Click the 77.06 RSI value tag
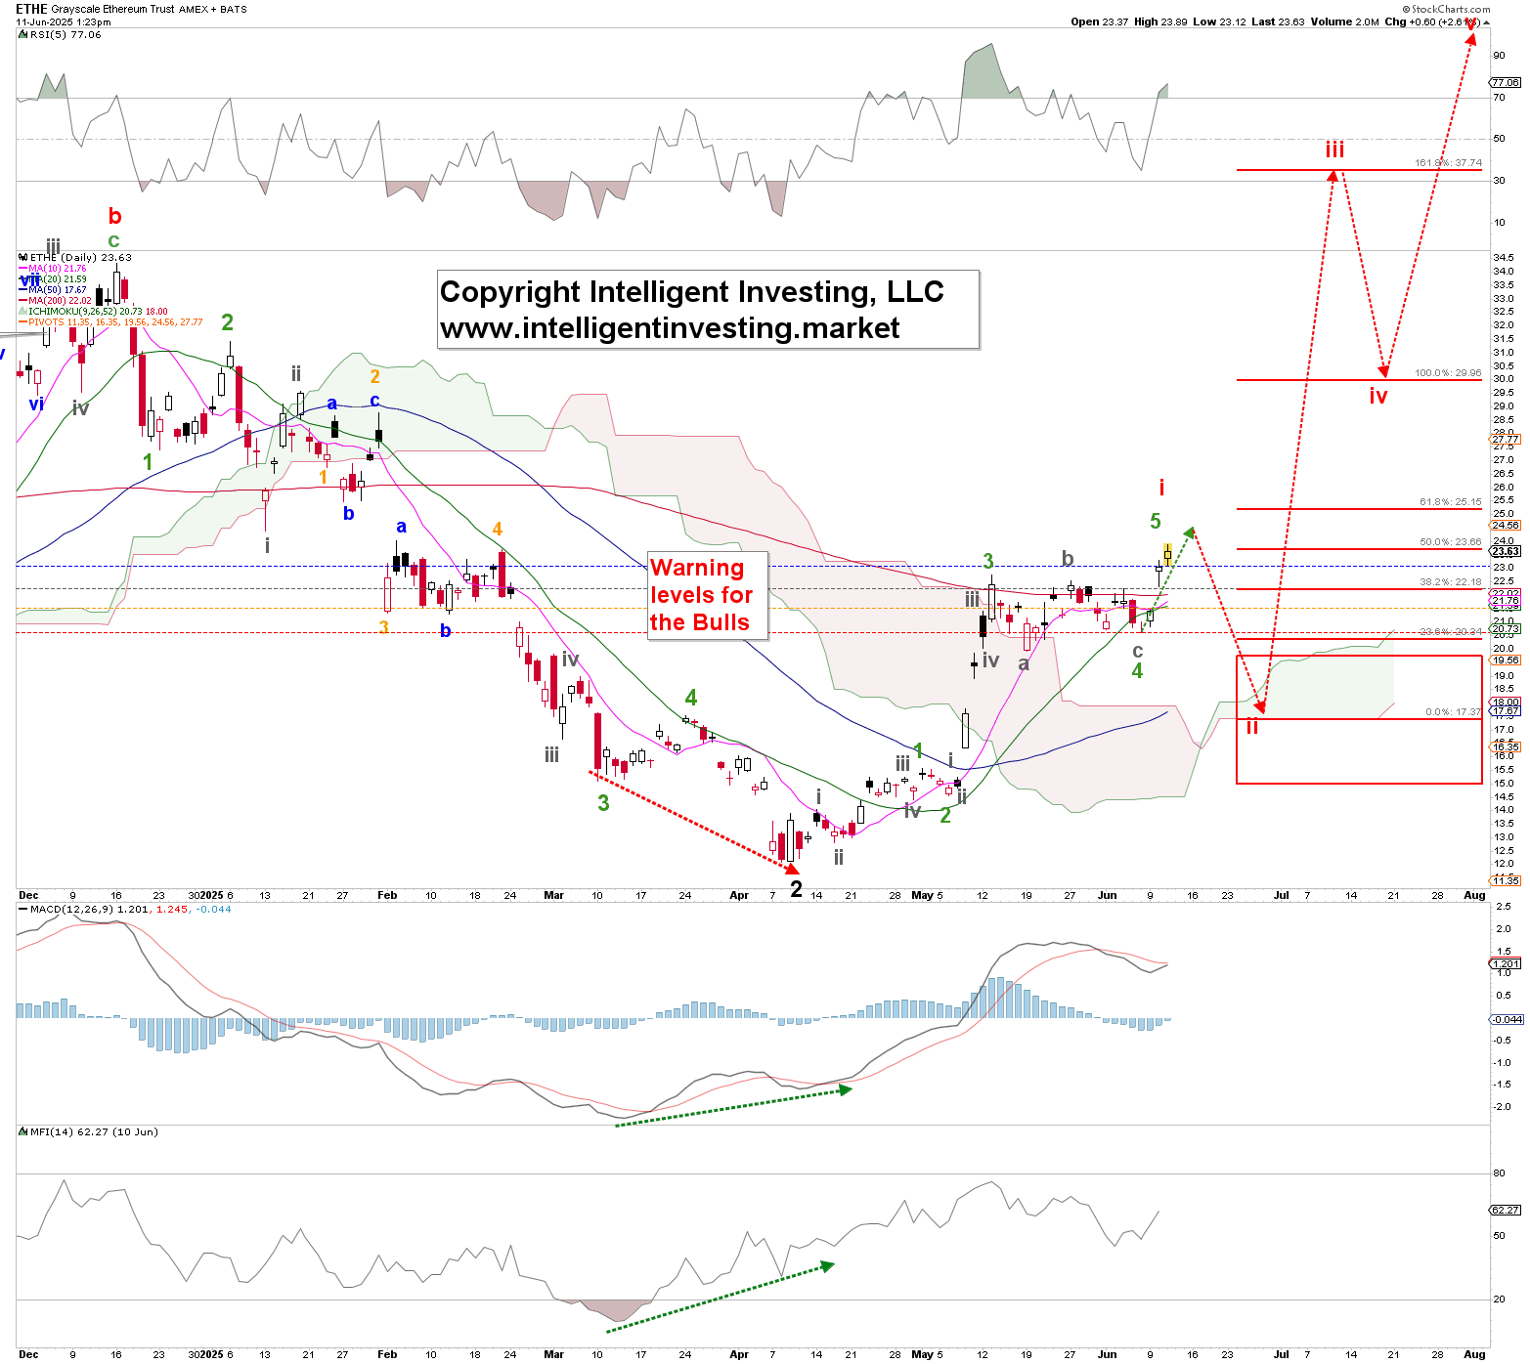 coord(1507,83)
